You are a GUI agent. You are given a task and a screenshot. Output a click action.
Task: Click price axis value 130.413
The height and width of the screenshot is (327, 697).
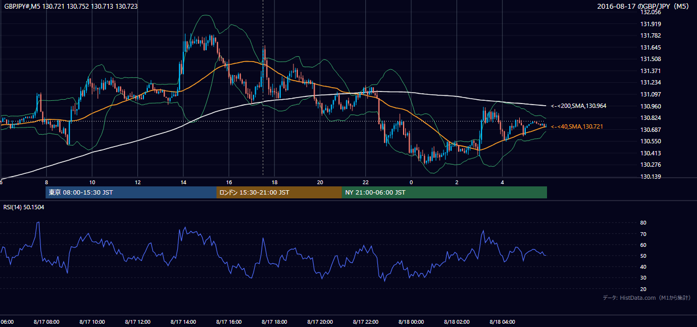point(651,153)
